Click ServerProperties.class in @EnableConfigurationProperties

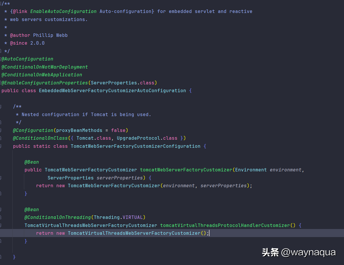click(x=122, y=83)
